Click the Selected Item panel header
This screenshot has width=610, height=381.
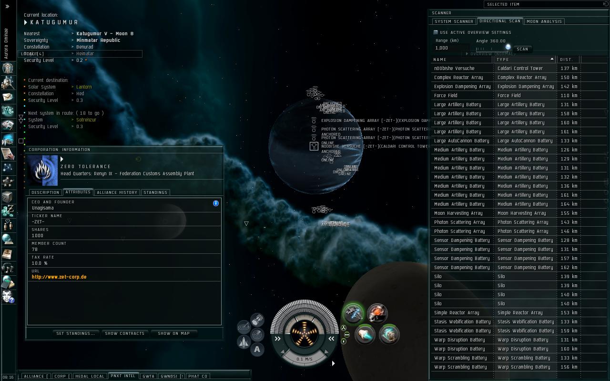[545, 4]
